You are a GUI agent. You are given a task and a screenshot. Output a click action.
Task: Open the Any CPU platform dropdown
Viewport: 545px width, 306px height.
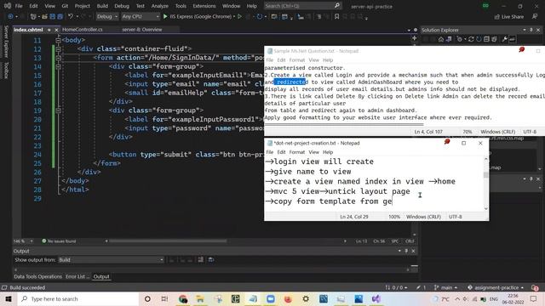(141, 16)
